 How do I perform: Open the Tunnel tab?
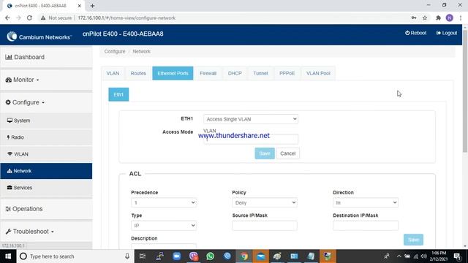260,73
